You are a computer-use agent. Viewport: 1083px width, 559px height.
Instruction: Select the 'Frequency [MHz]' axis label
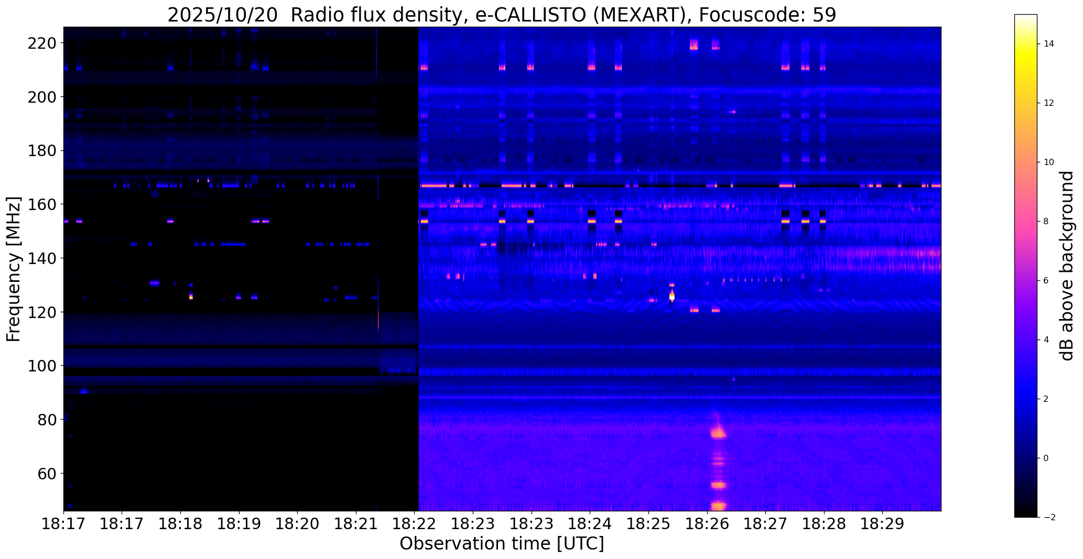(14, 269)
